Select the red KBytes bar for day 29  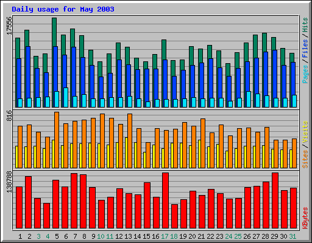click(x=275, y=200)
